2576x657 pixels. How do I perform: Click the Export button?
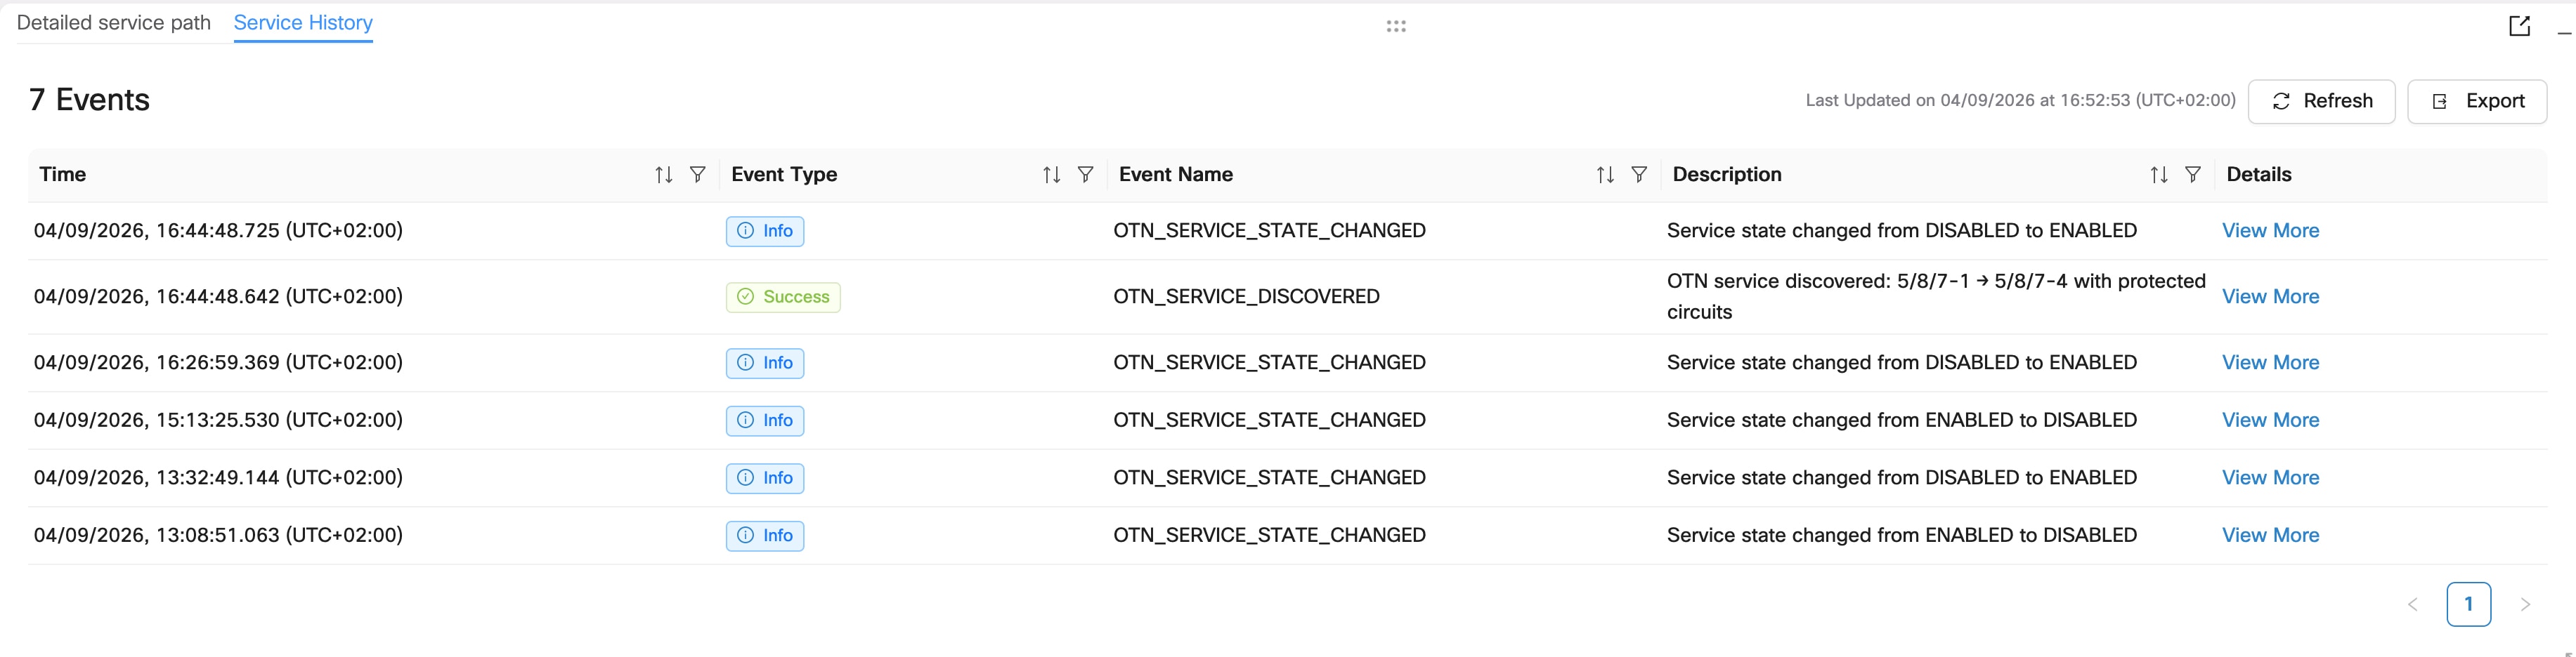click(x=2477, y=101)
